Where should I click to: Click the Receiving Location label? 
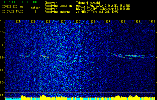tap(58, 6)
